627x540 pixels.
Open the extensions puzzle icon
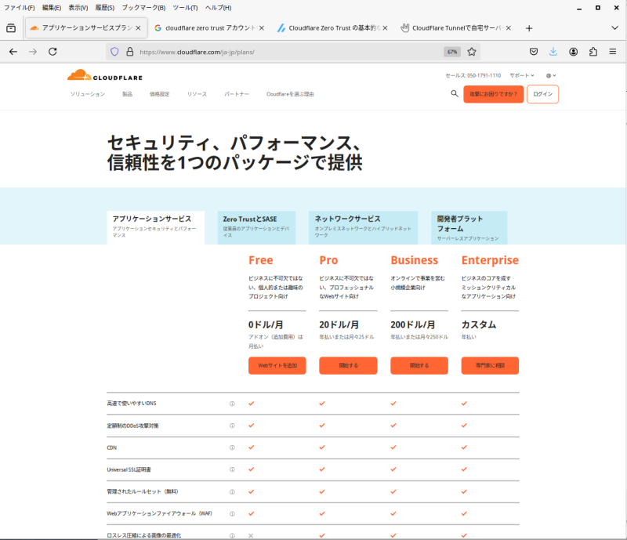click(593, 52)
